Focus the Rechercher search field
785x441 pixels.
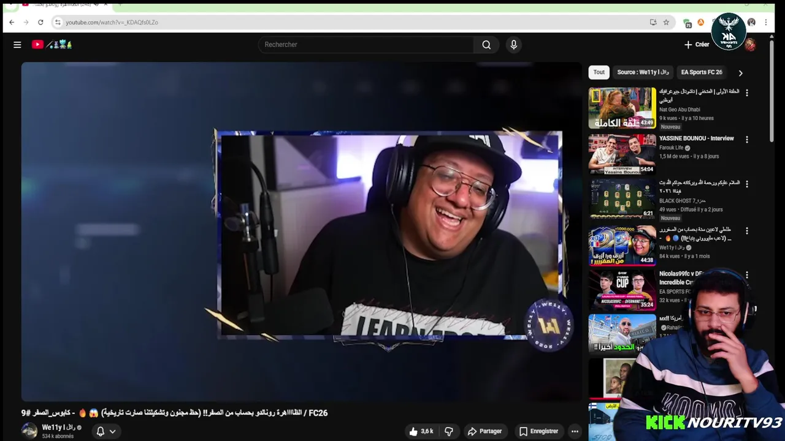tap(366, 45)
